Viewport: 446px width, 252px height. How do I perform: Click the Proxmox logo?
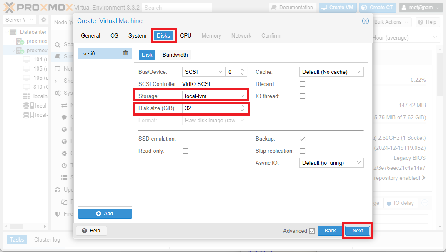(38, 8)
